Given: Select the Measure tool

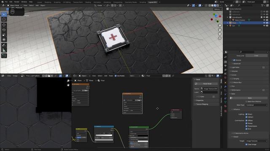Looking at the screenshot, I should 4,50.
